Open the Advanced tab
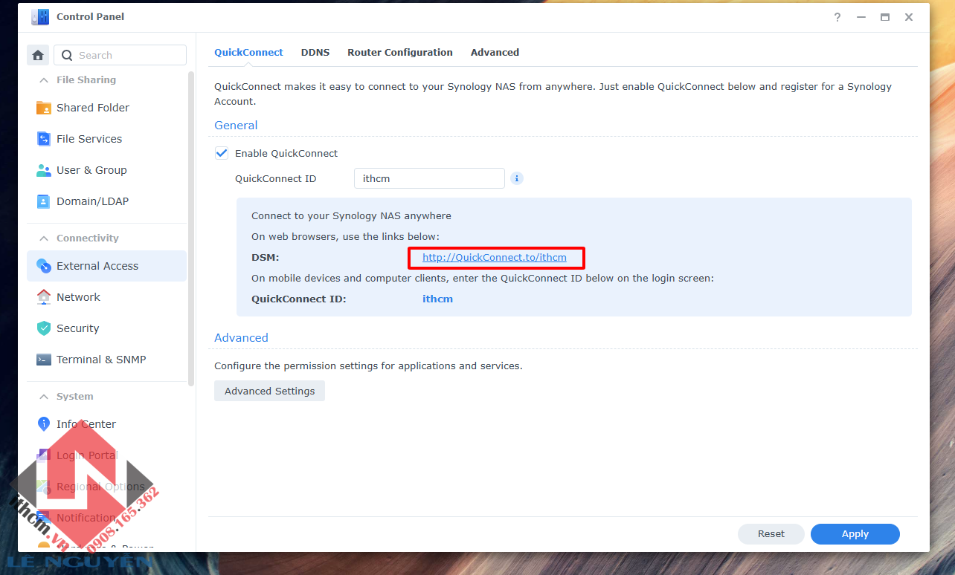This screenshot has height=575, width=955. coord(495,53)
